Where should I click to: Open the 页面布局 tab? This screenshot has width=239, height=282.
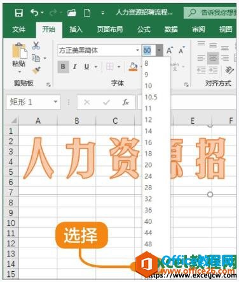click(x=110, y=29)
